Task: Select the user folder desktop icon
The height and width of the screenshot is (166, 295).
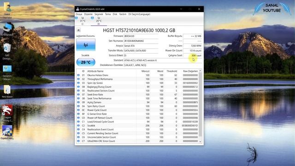Action: click(7, 11)
